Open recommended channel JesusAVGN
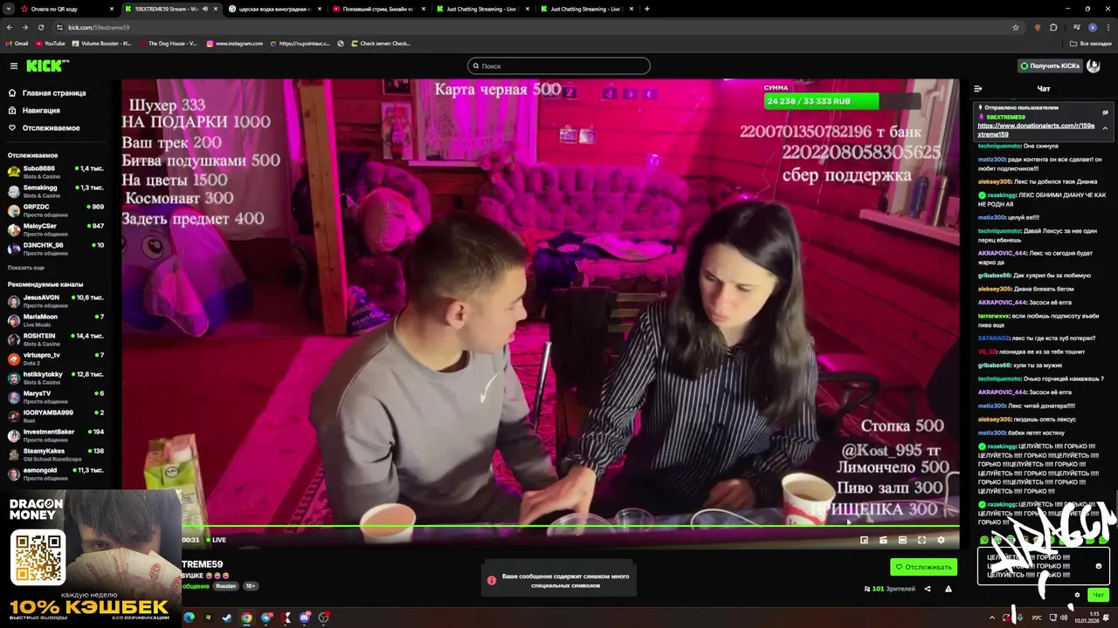Image resolution: width=1118 pixels, height=628 pixels. pos(56,301)
